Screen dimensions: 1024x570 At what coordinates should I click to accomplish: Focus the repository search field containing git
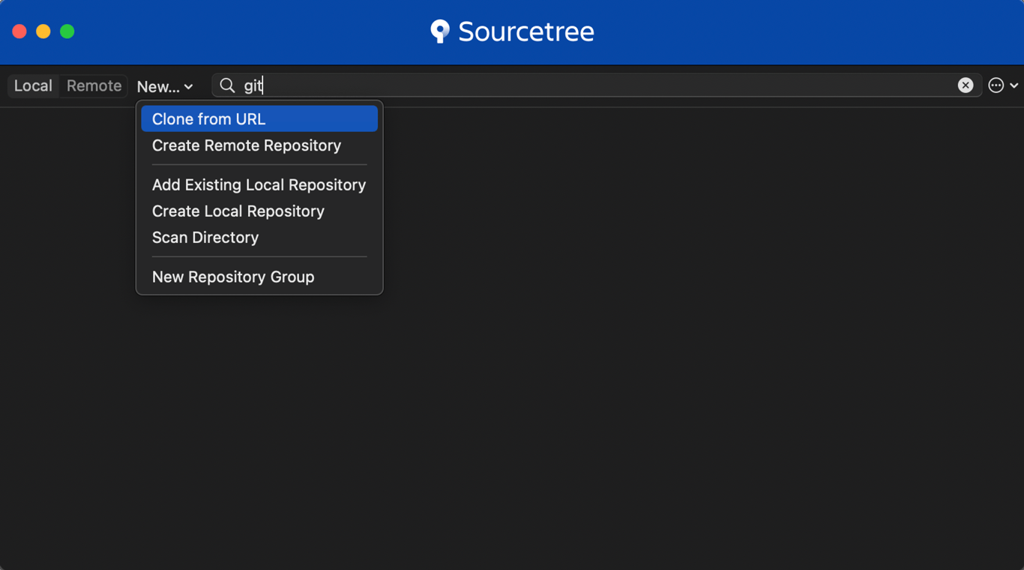coord(597,85)
